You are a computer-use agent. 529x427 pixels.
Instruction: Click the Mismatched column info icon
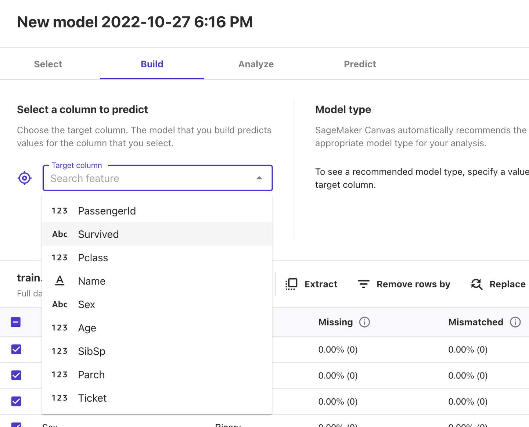[515, 322]
